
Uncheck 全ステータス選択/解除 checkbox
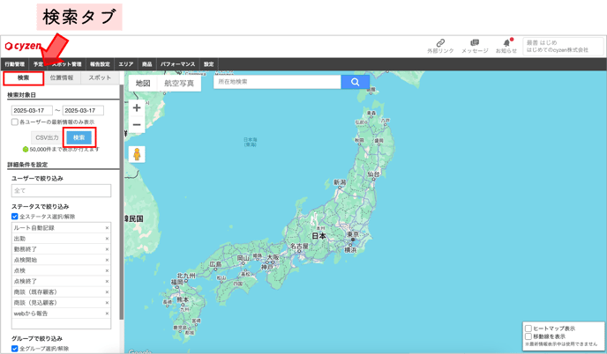point(15,217)
